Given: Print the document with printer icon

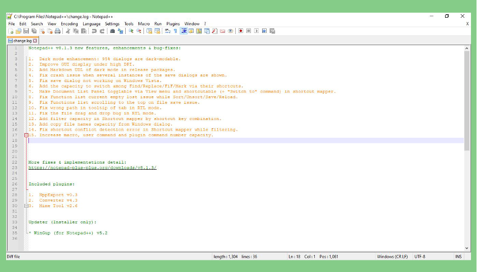Looking at the screenshot, I should click(57, 31).
